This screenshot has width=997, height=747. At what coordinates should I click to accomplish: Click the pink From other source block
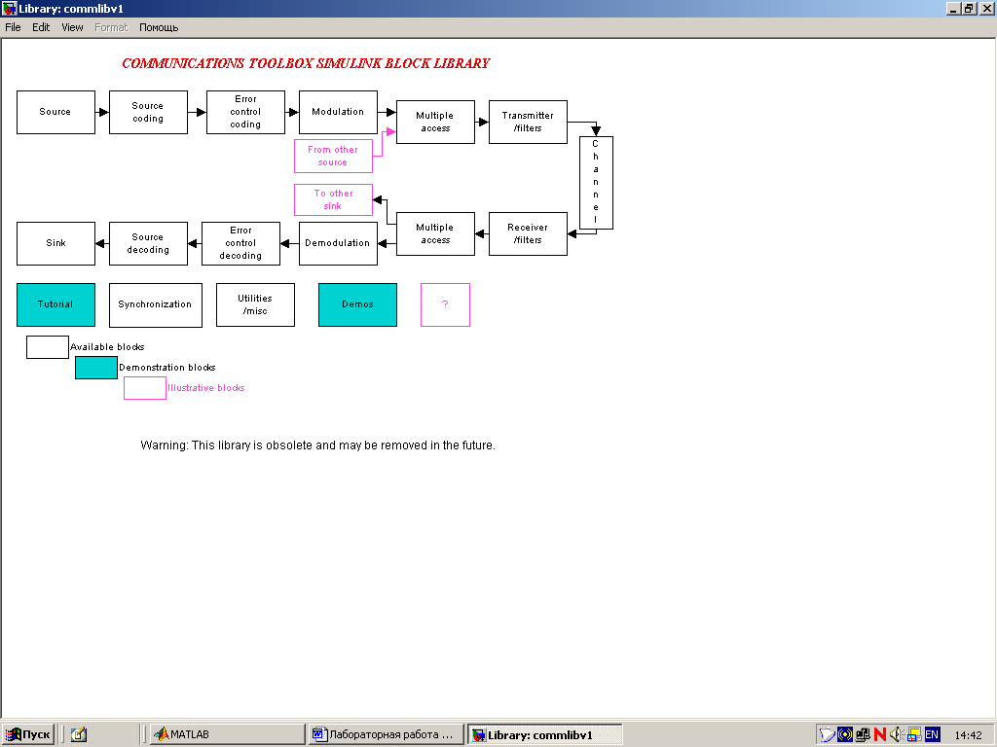pyautogui.click(x=333, y=157)
